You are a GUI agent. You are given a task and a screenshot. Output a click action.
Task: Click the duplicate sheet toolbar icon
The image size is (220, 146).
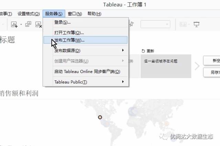(29, 24)
